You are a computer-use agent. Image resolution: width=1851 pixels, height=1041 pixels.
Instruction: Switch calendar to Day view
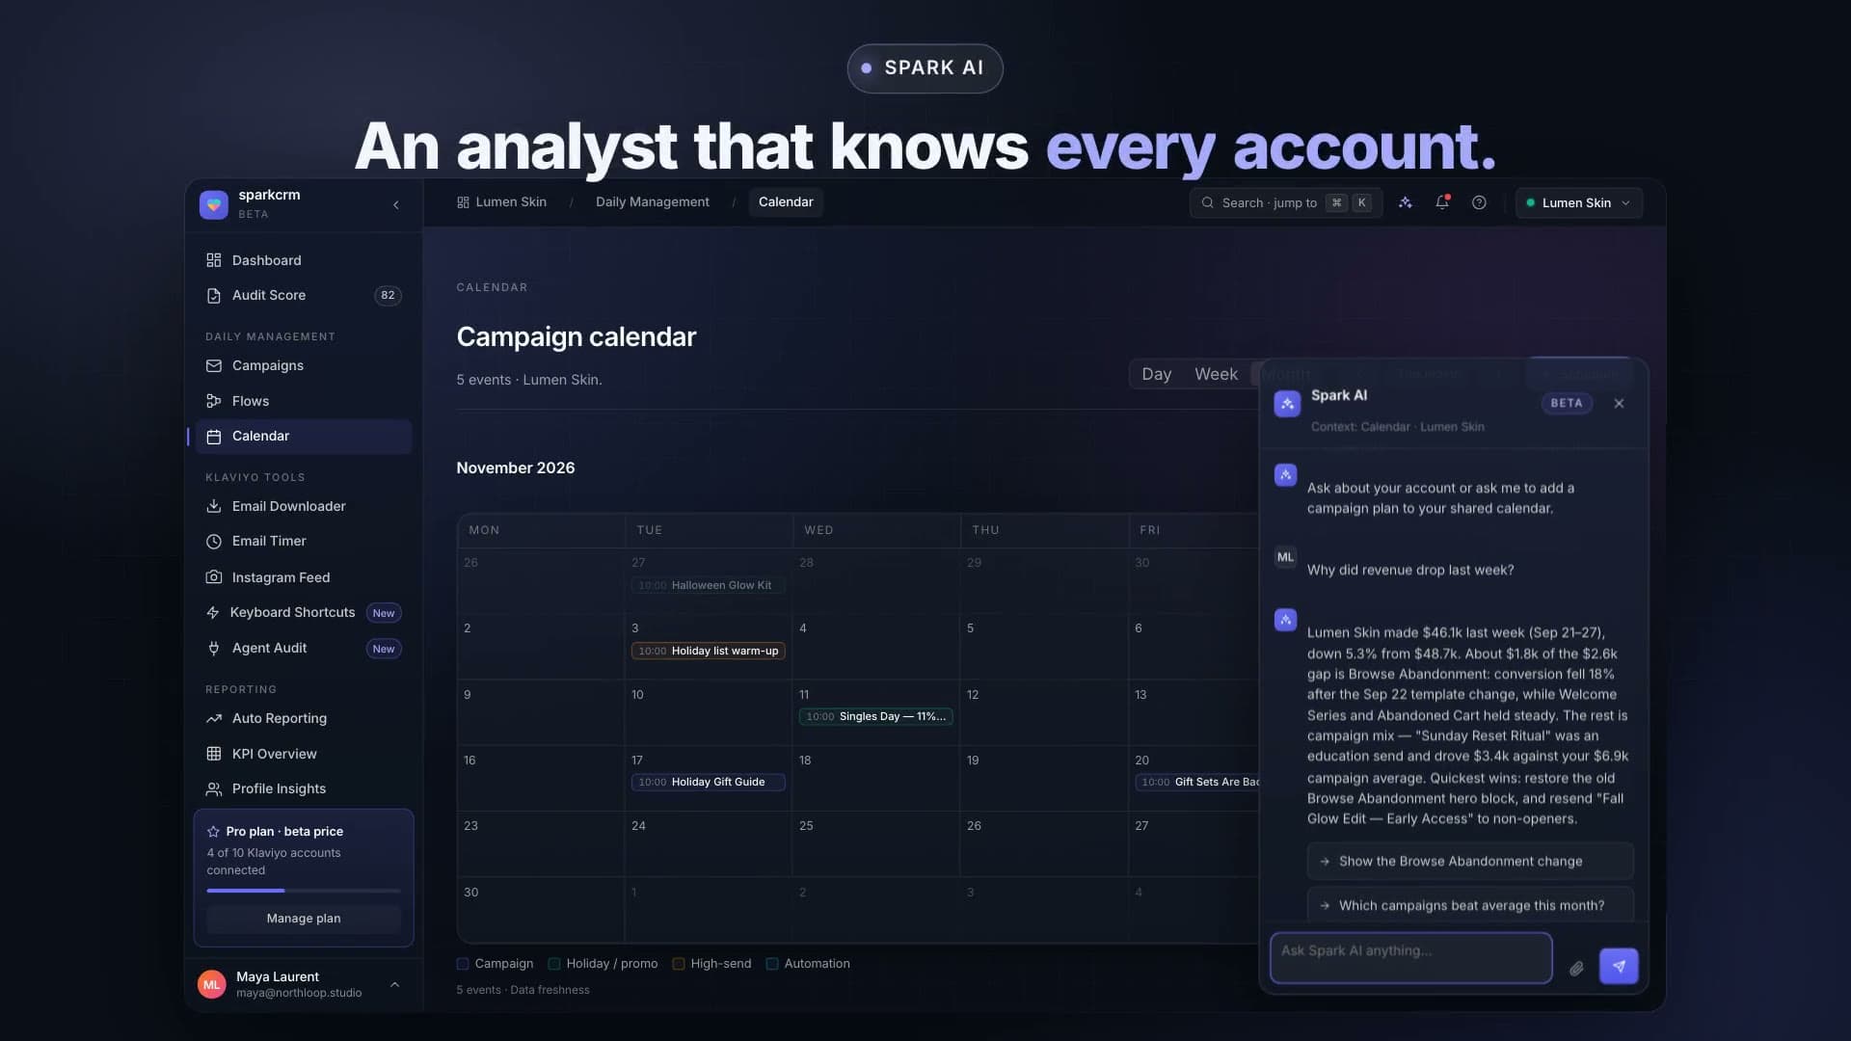[1156, 374]
